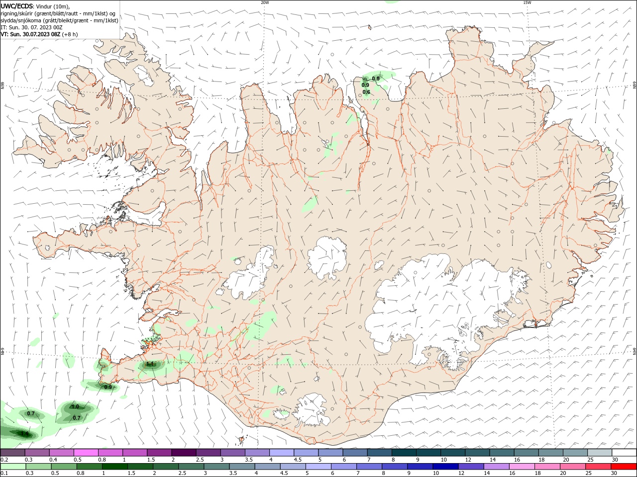Click the 'rigning/skúrir' rain description line
The width and height of the screenshot is (637, 477).
pos(58,13)
